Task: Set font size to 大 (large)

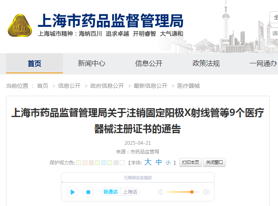Action: (148, 162)
